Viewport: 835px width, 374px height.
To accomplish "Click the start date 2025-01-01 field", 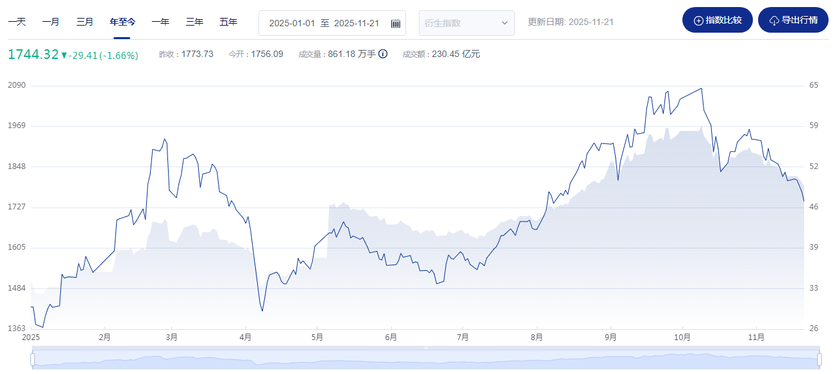I will tap(292, 23).
